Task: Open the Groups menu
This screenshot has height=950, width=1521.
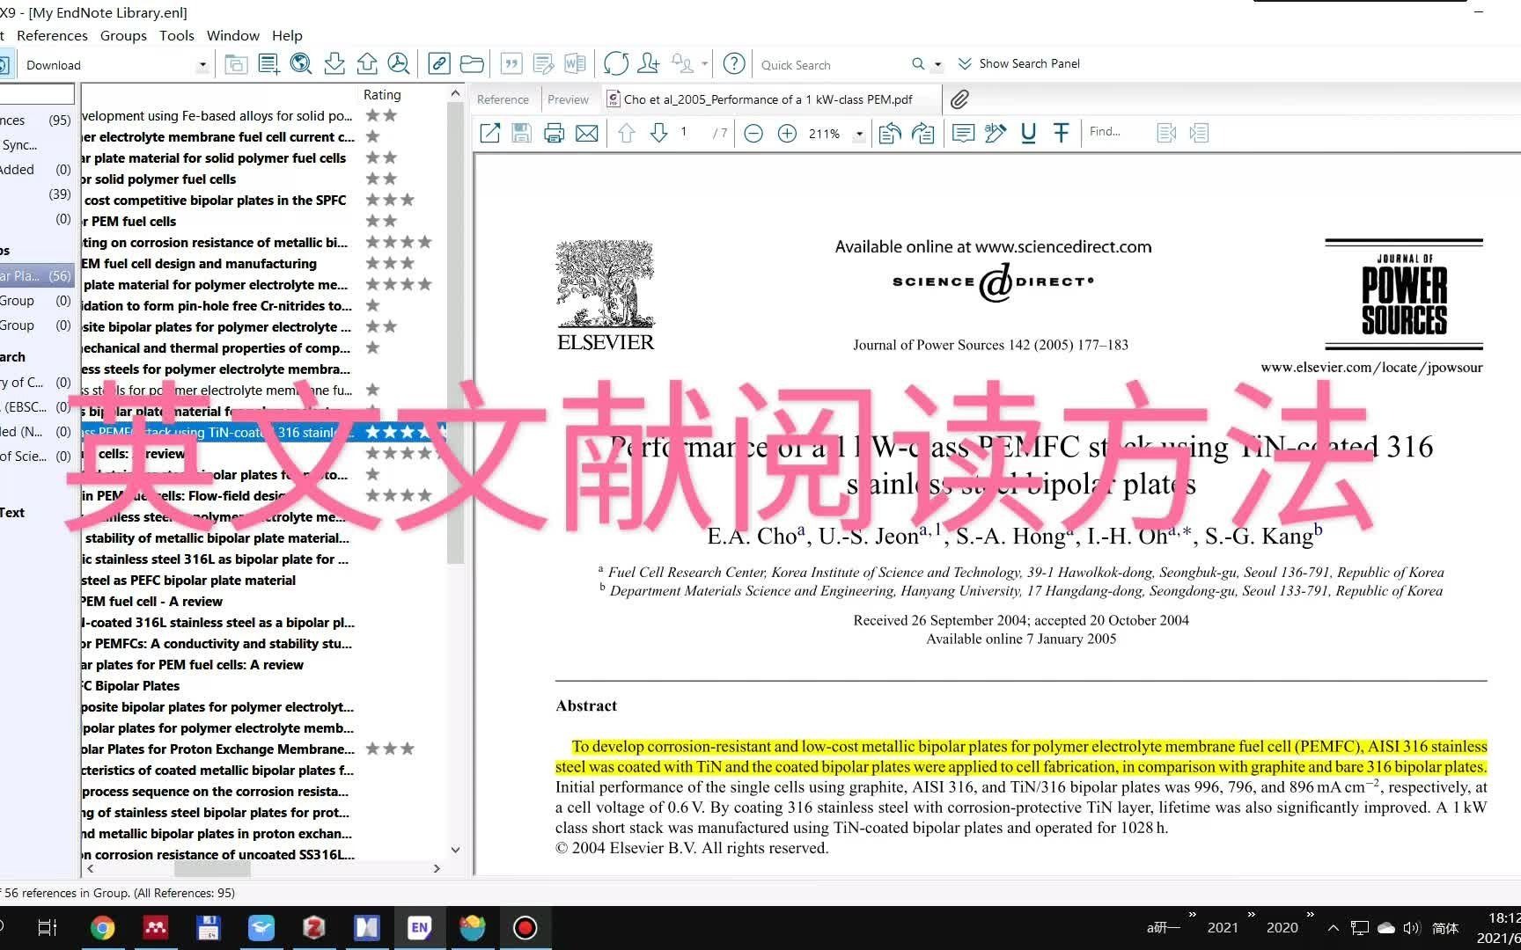Action: coord(123,35)
